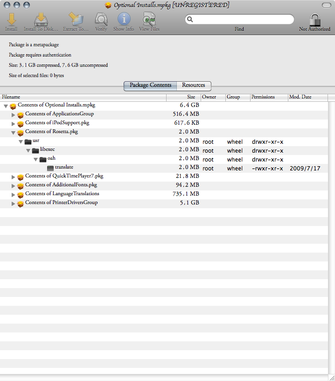Click the View Files toolbar icon
Viewport: 335px width, 381px height.
[149, 19]
